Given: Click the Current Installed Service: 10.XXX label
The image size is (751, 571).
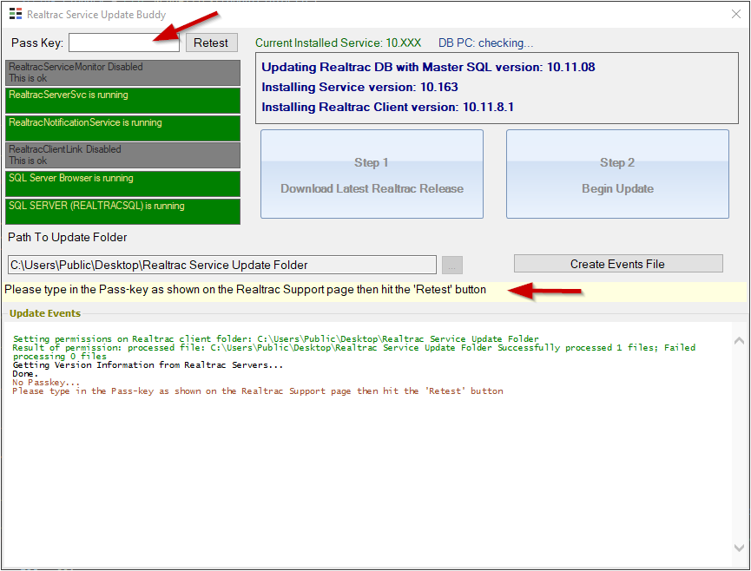Looking at the screenshot, I should (338, 43).
